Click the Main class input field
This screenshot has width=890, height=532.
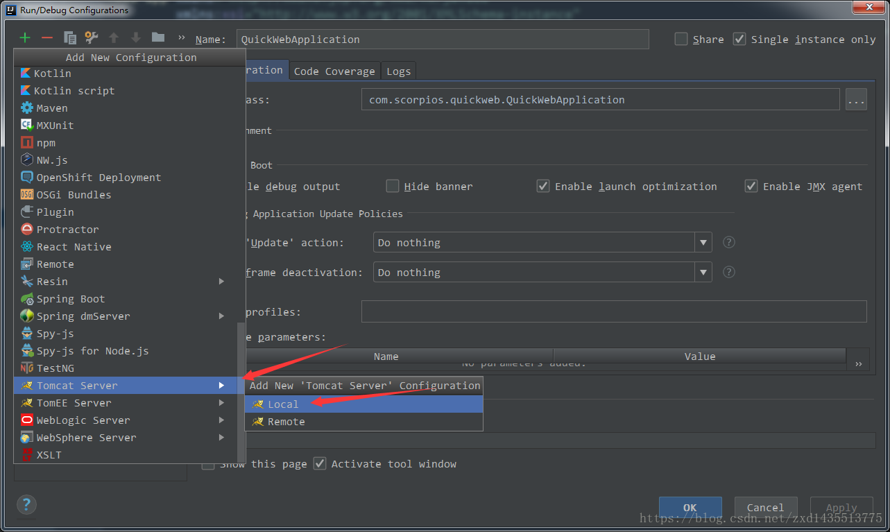(x=600, y=99)
